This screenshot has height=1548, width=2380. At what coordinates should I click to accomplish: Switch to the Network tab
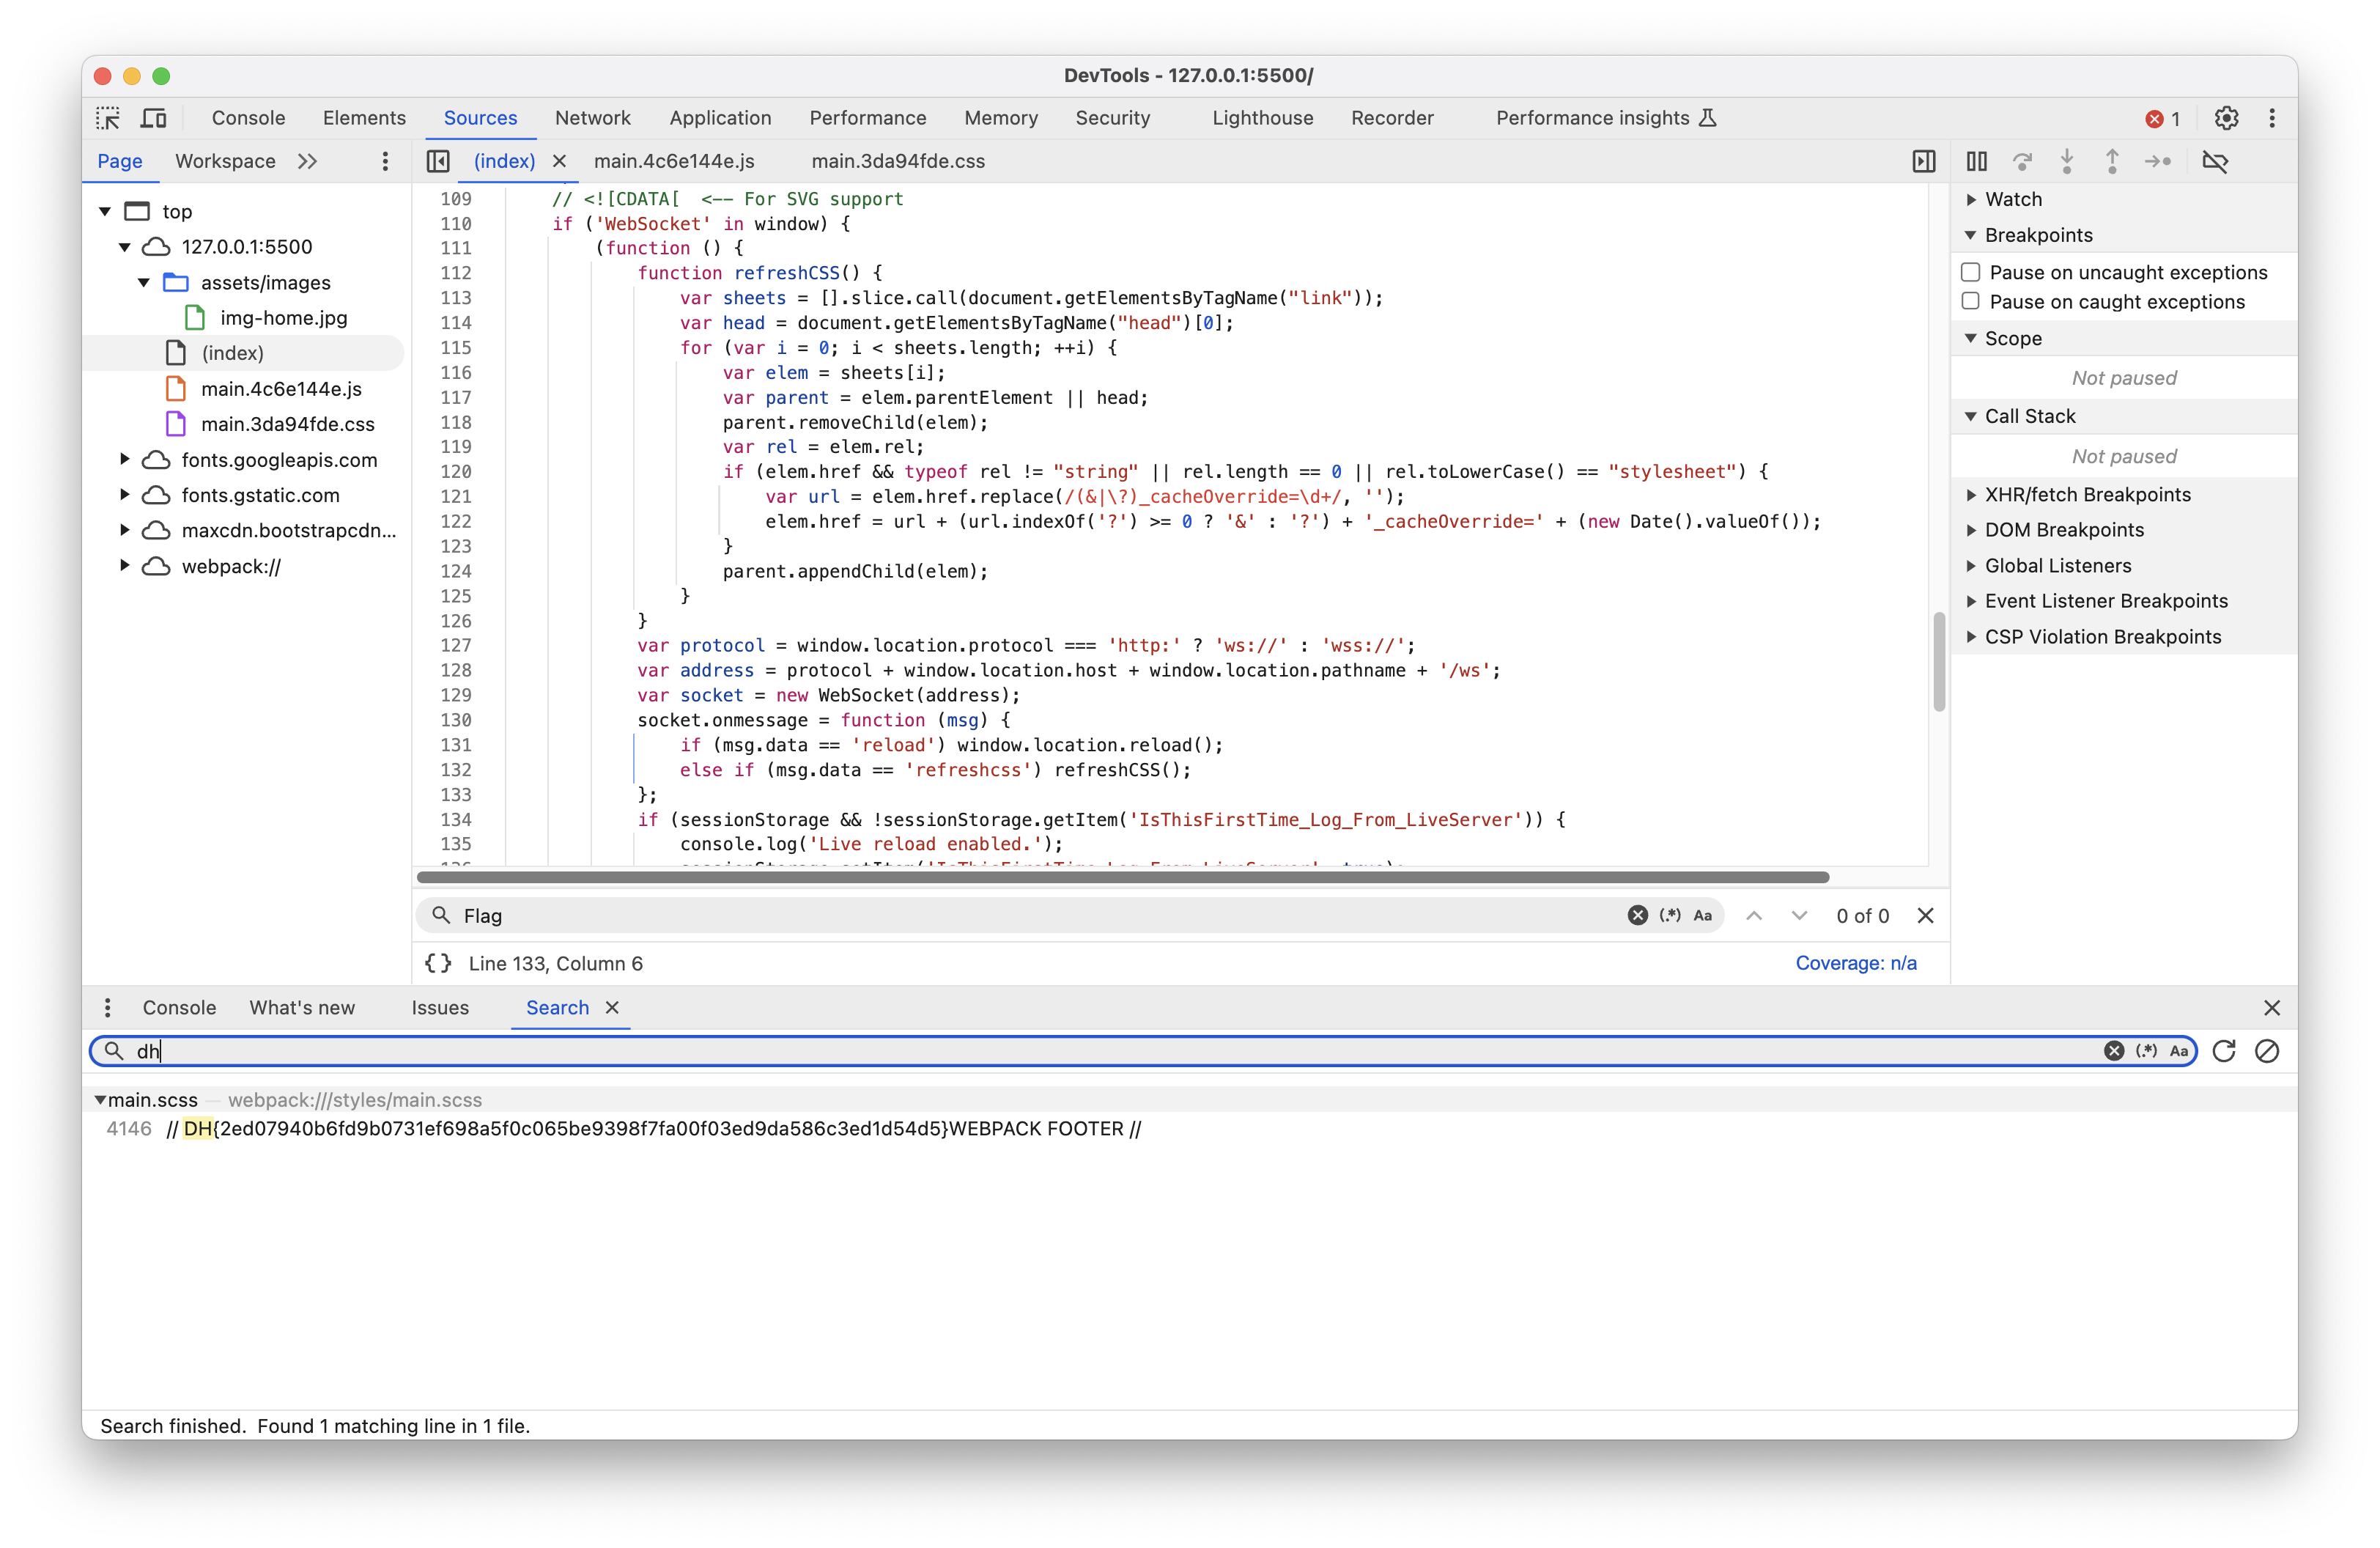592,118
